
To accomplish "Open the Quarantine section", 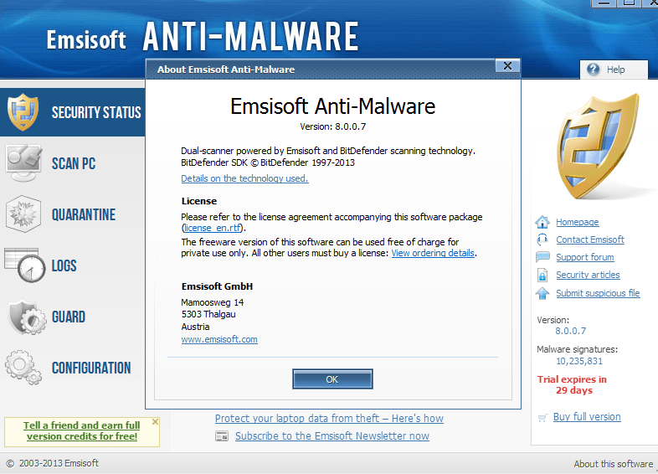I will [x=73, y=214].
